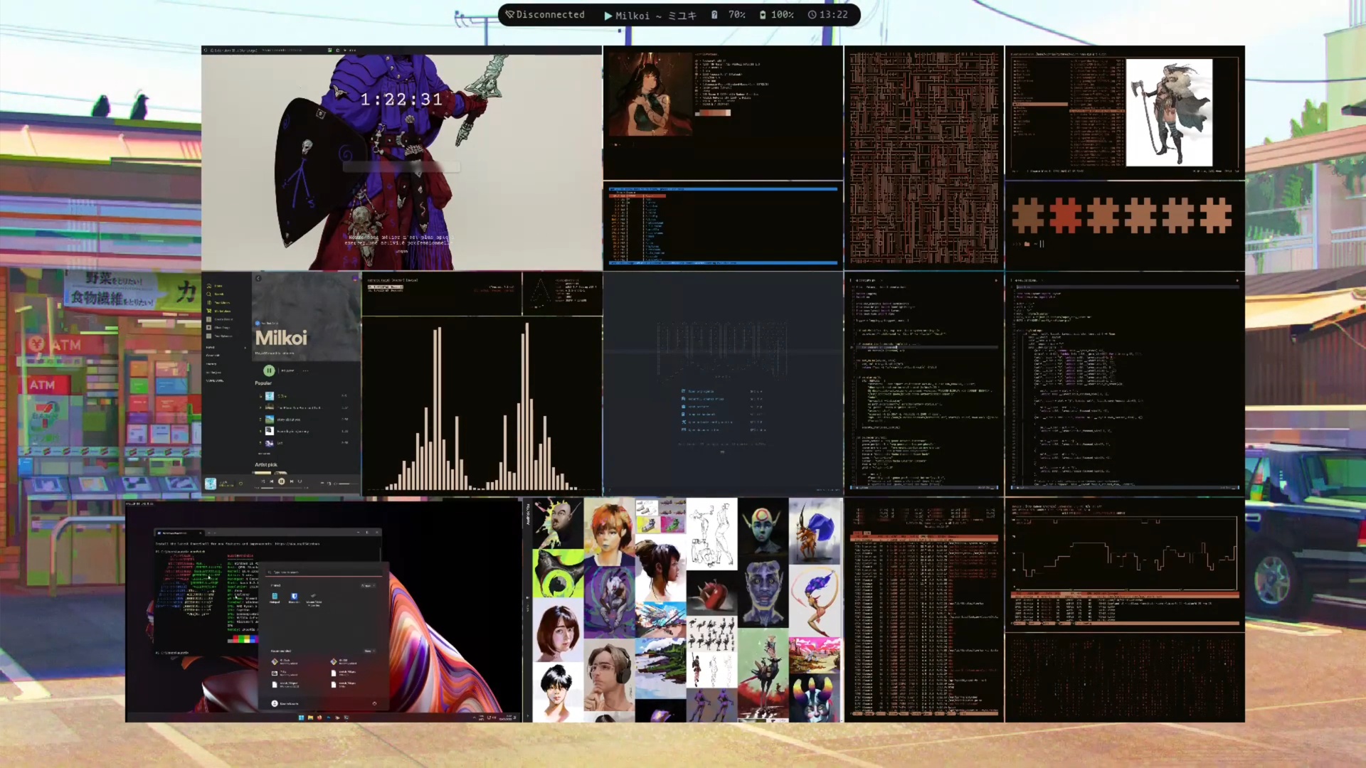This screenshot has height=768, width=1366.
Task: Toggle repeat in Spotify player bar
Action: pos(300,481)
